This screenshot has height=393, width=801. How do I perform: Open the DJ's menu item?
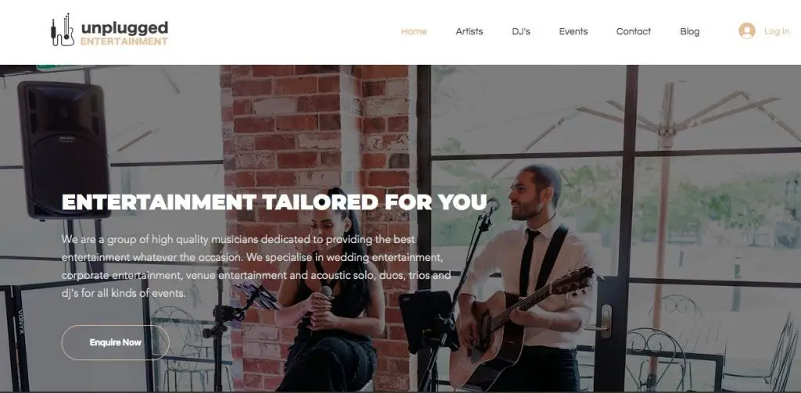(521, 32)
